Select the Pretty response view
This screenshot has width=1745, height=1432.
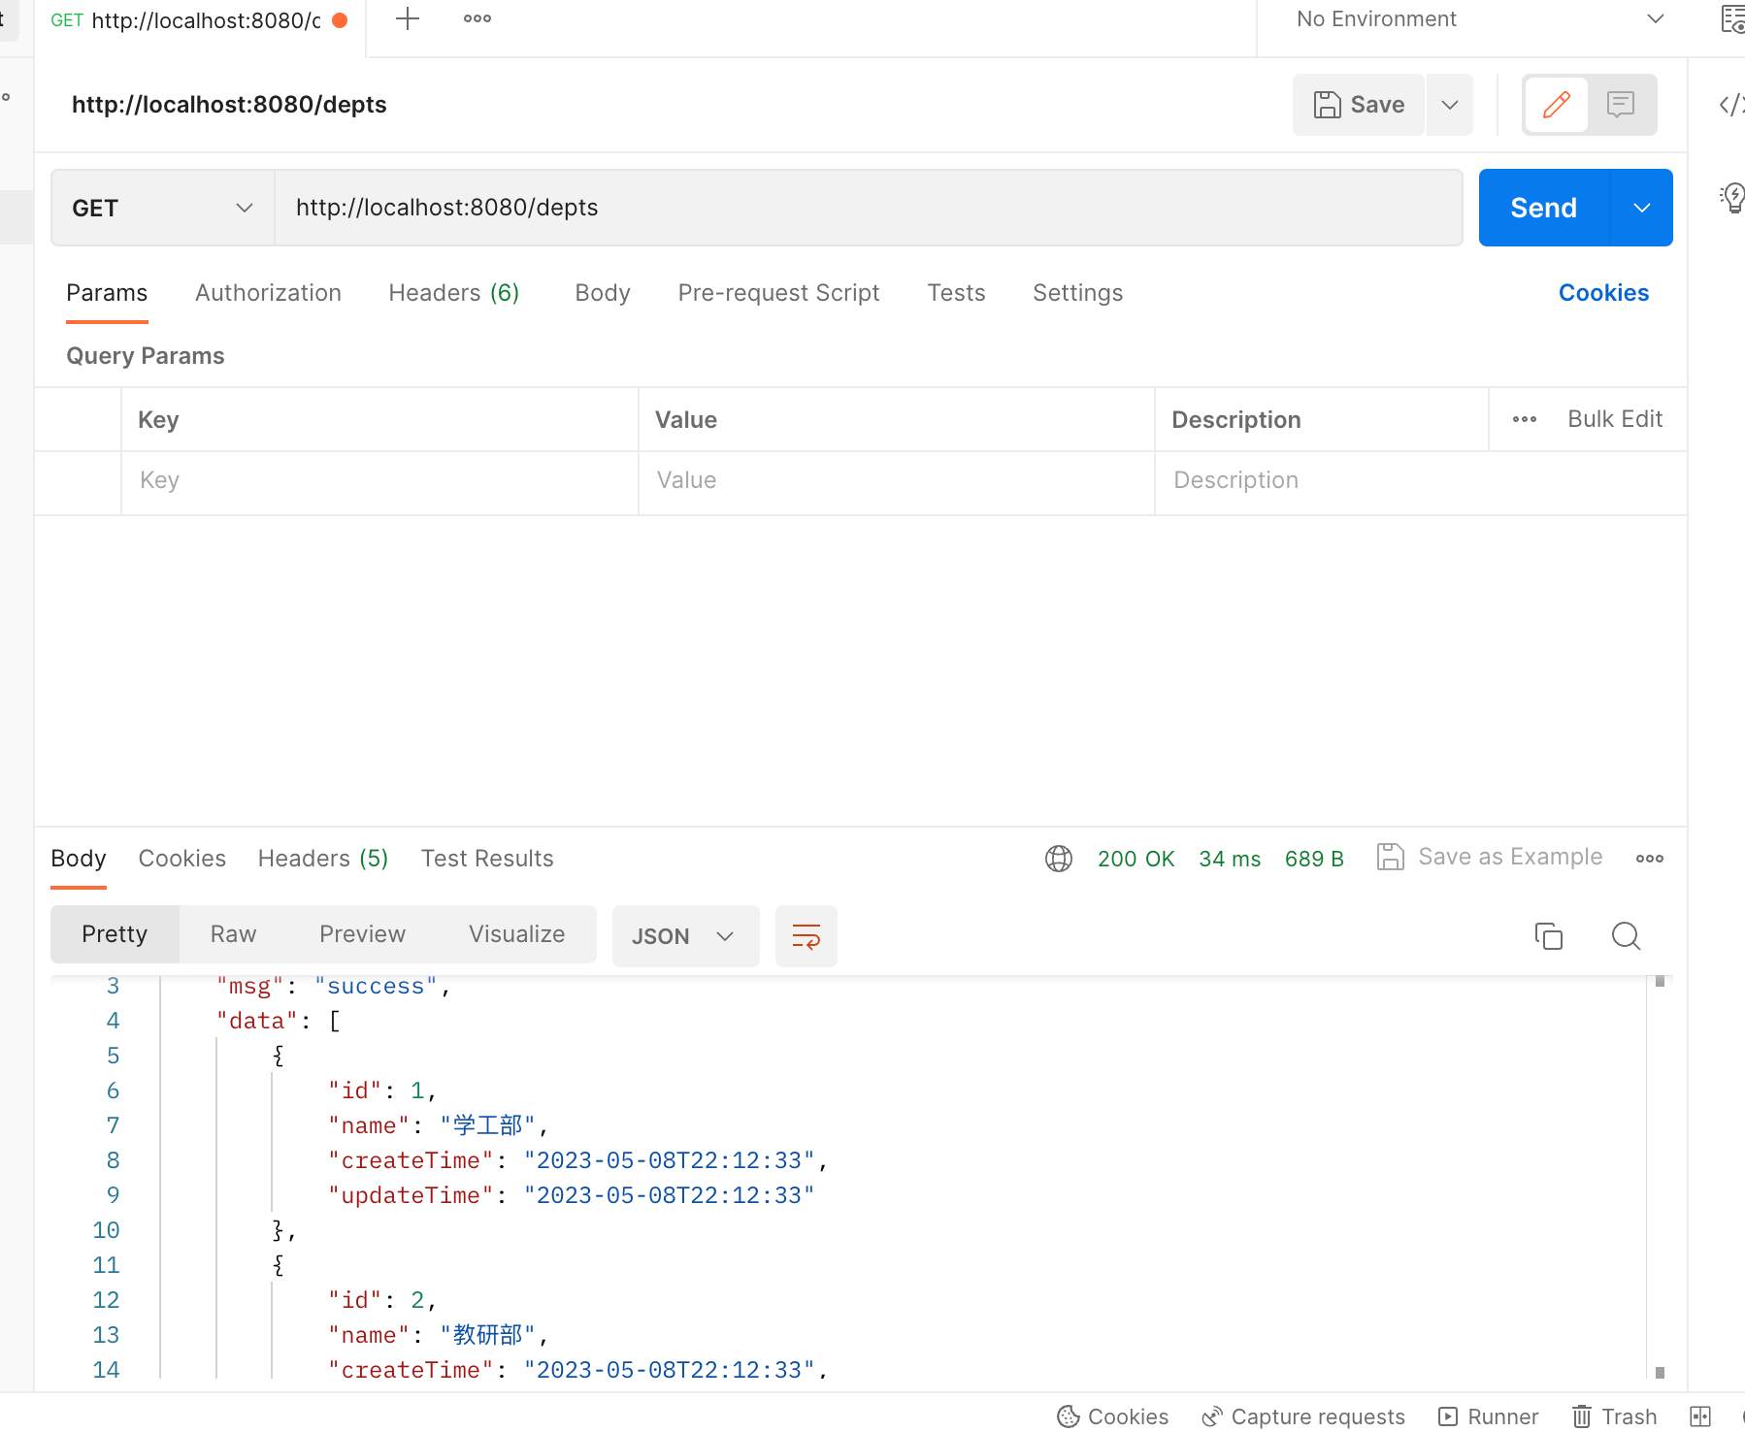pos(115,934)
